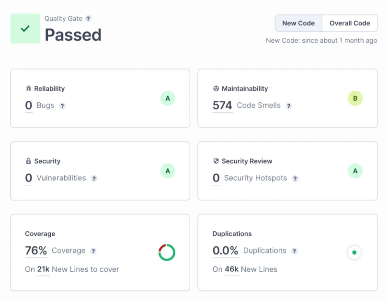Image resolution: width=388 pixels, height=301 pixels.
Task: Switch to the Overall Code tab
Action: (349, 23)
